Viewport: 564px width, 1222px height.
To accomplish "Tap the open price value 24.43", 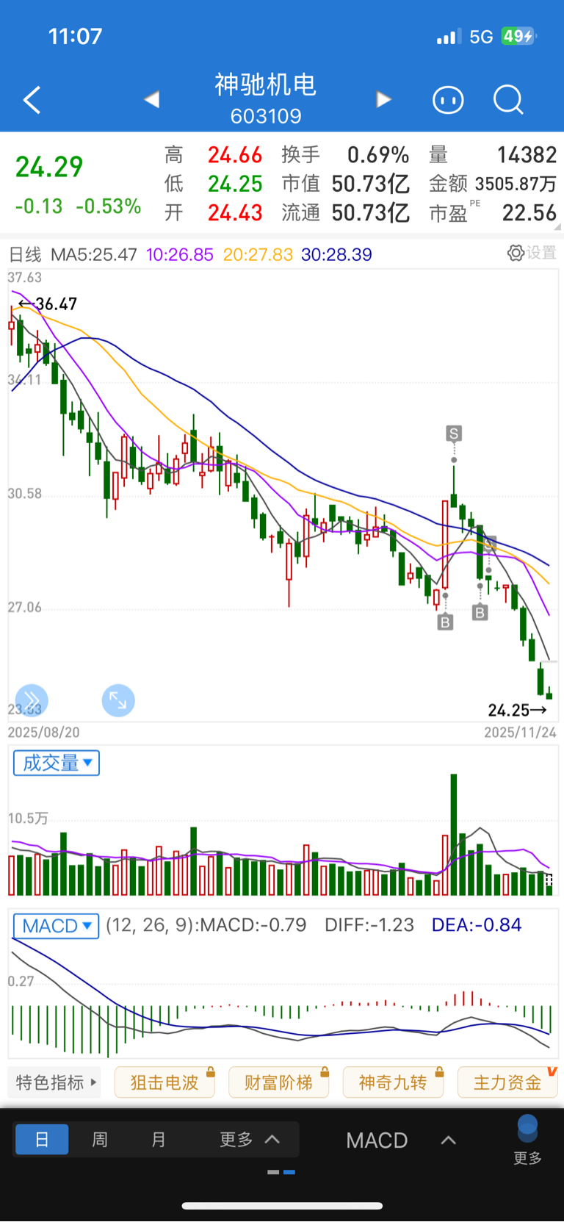I will [235, 213].
